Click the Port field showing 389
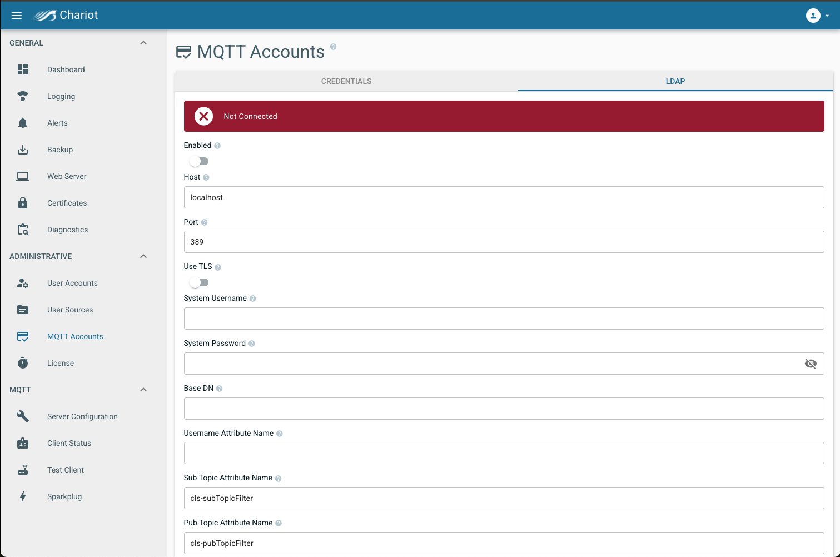The image size is (840, 557). [x=504, y=242]
